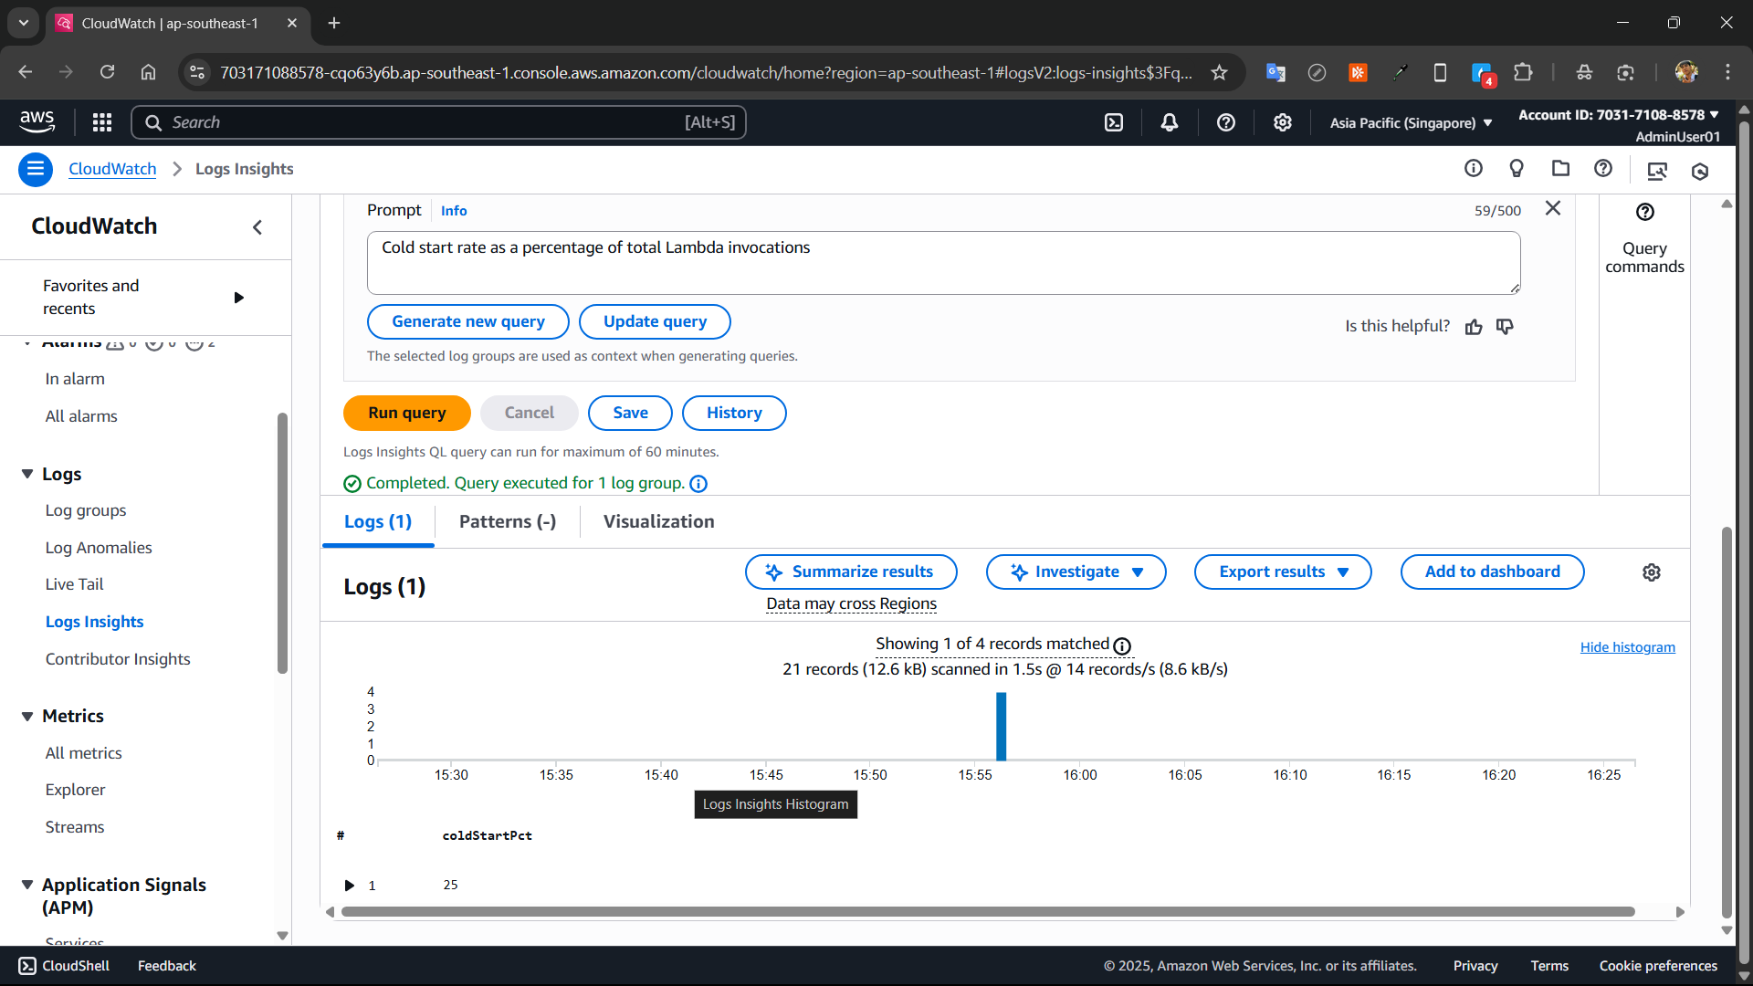Open the Investigate dropdown
The image size is (1753, 986).
tap(1076, 572)
